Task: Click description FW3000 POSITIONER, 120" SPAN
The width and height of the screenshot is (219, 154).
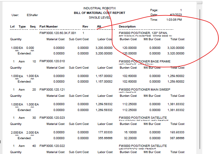Action: pos(143,33)
